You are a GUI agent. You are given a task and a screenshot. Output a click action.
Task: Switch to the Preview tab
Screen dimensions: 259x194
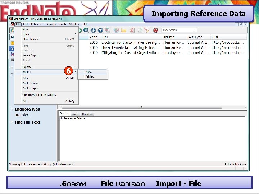tap(64, 114)
